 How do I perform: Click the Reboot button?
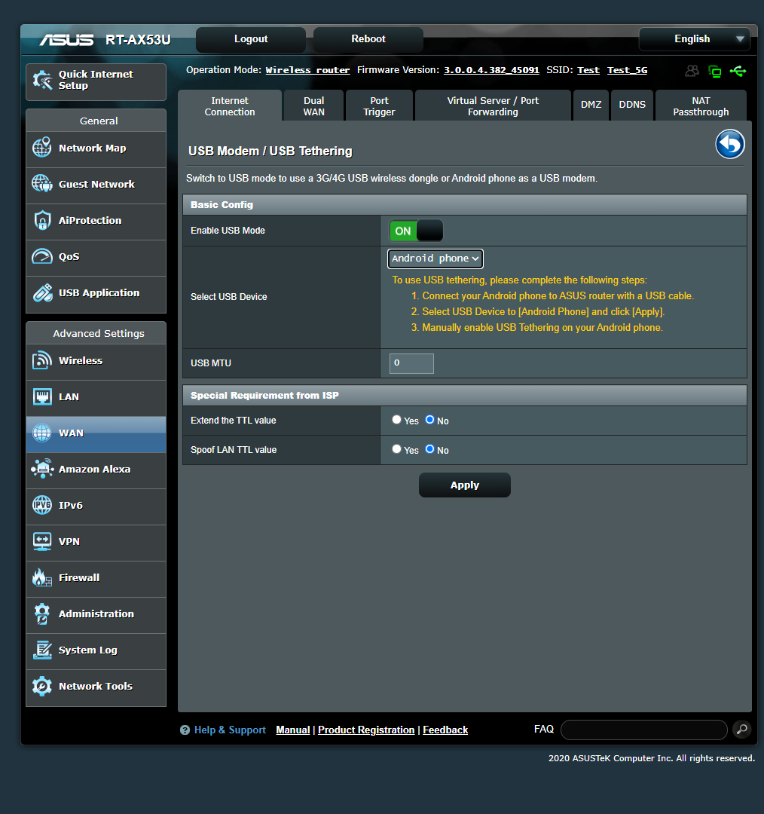pos(368,39)
